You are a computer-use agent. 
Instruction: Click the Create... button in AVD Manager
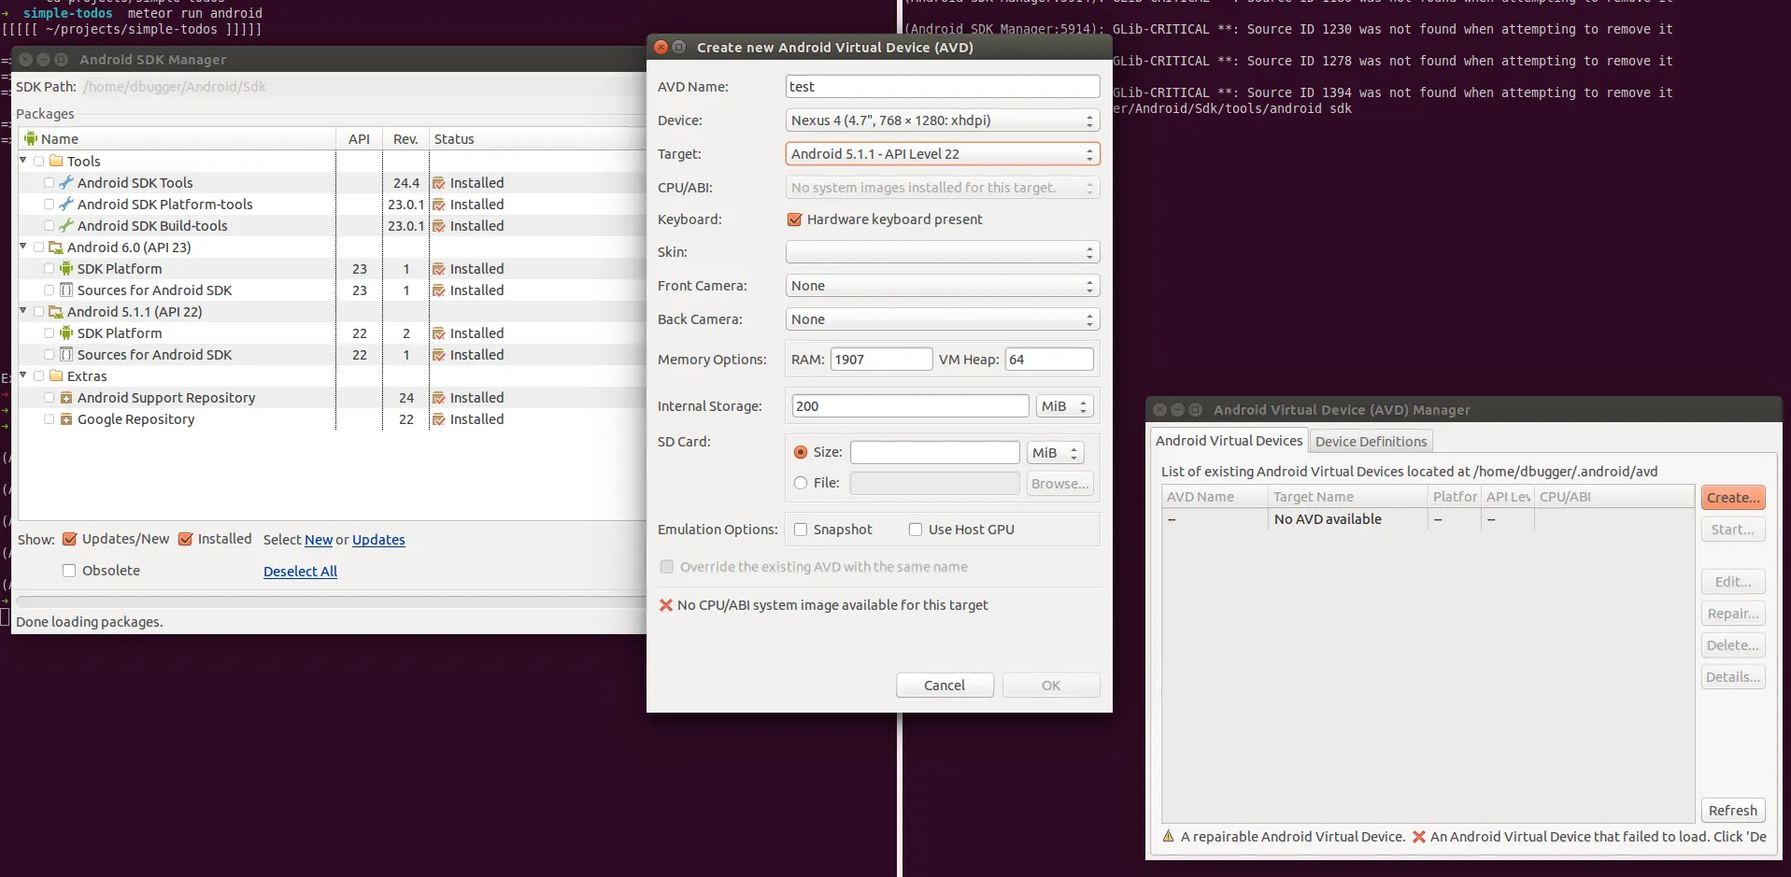1733,498
